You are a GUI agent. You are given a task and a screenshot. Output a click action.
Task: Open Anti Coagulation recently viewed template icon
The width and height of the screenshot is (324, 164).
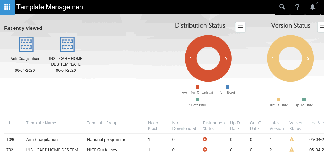(26, 44)
